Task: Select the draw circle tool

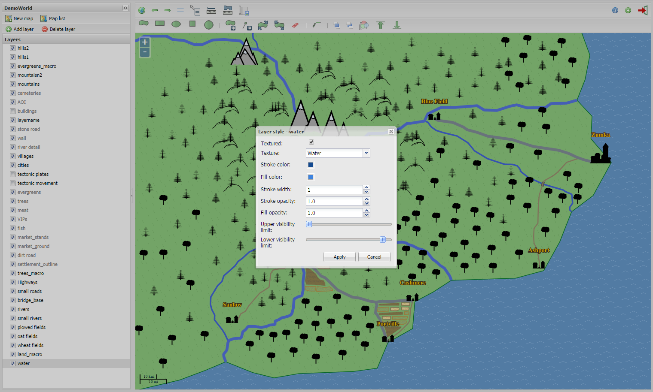Action: click(209, 25)
